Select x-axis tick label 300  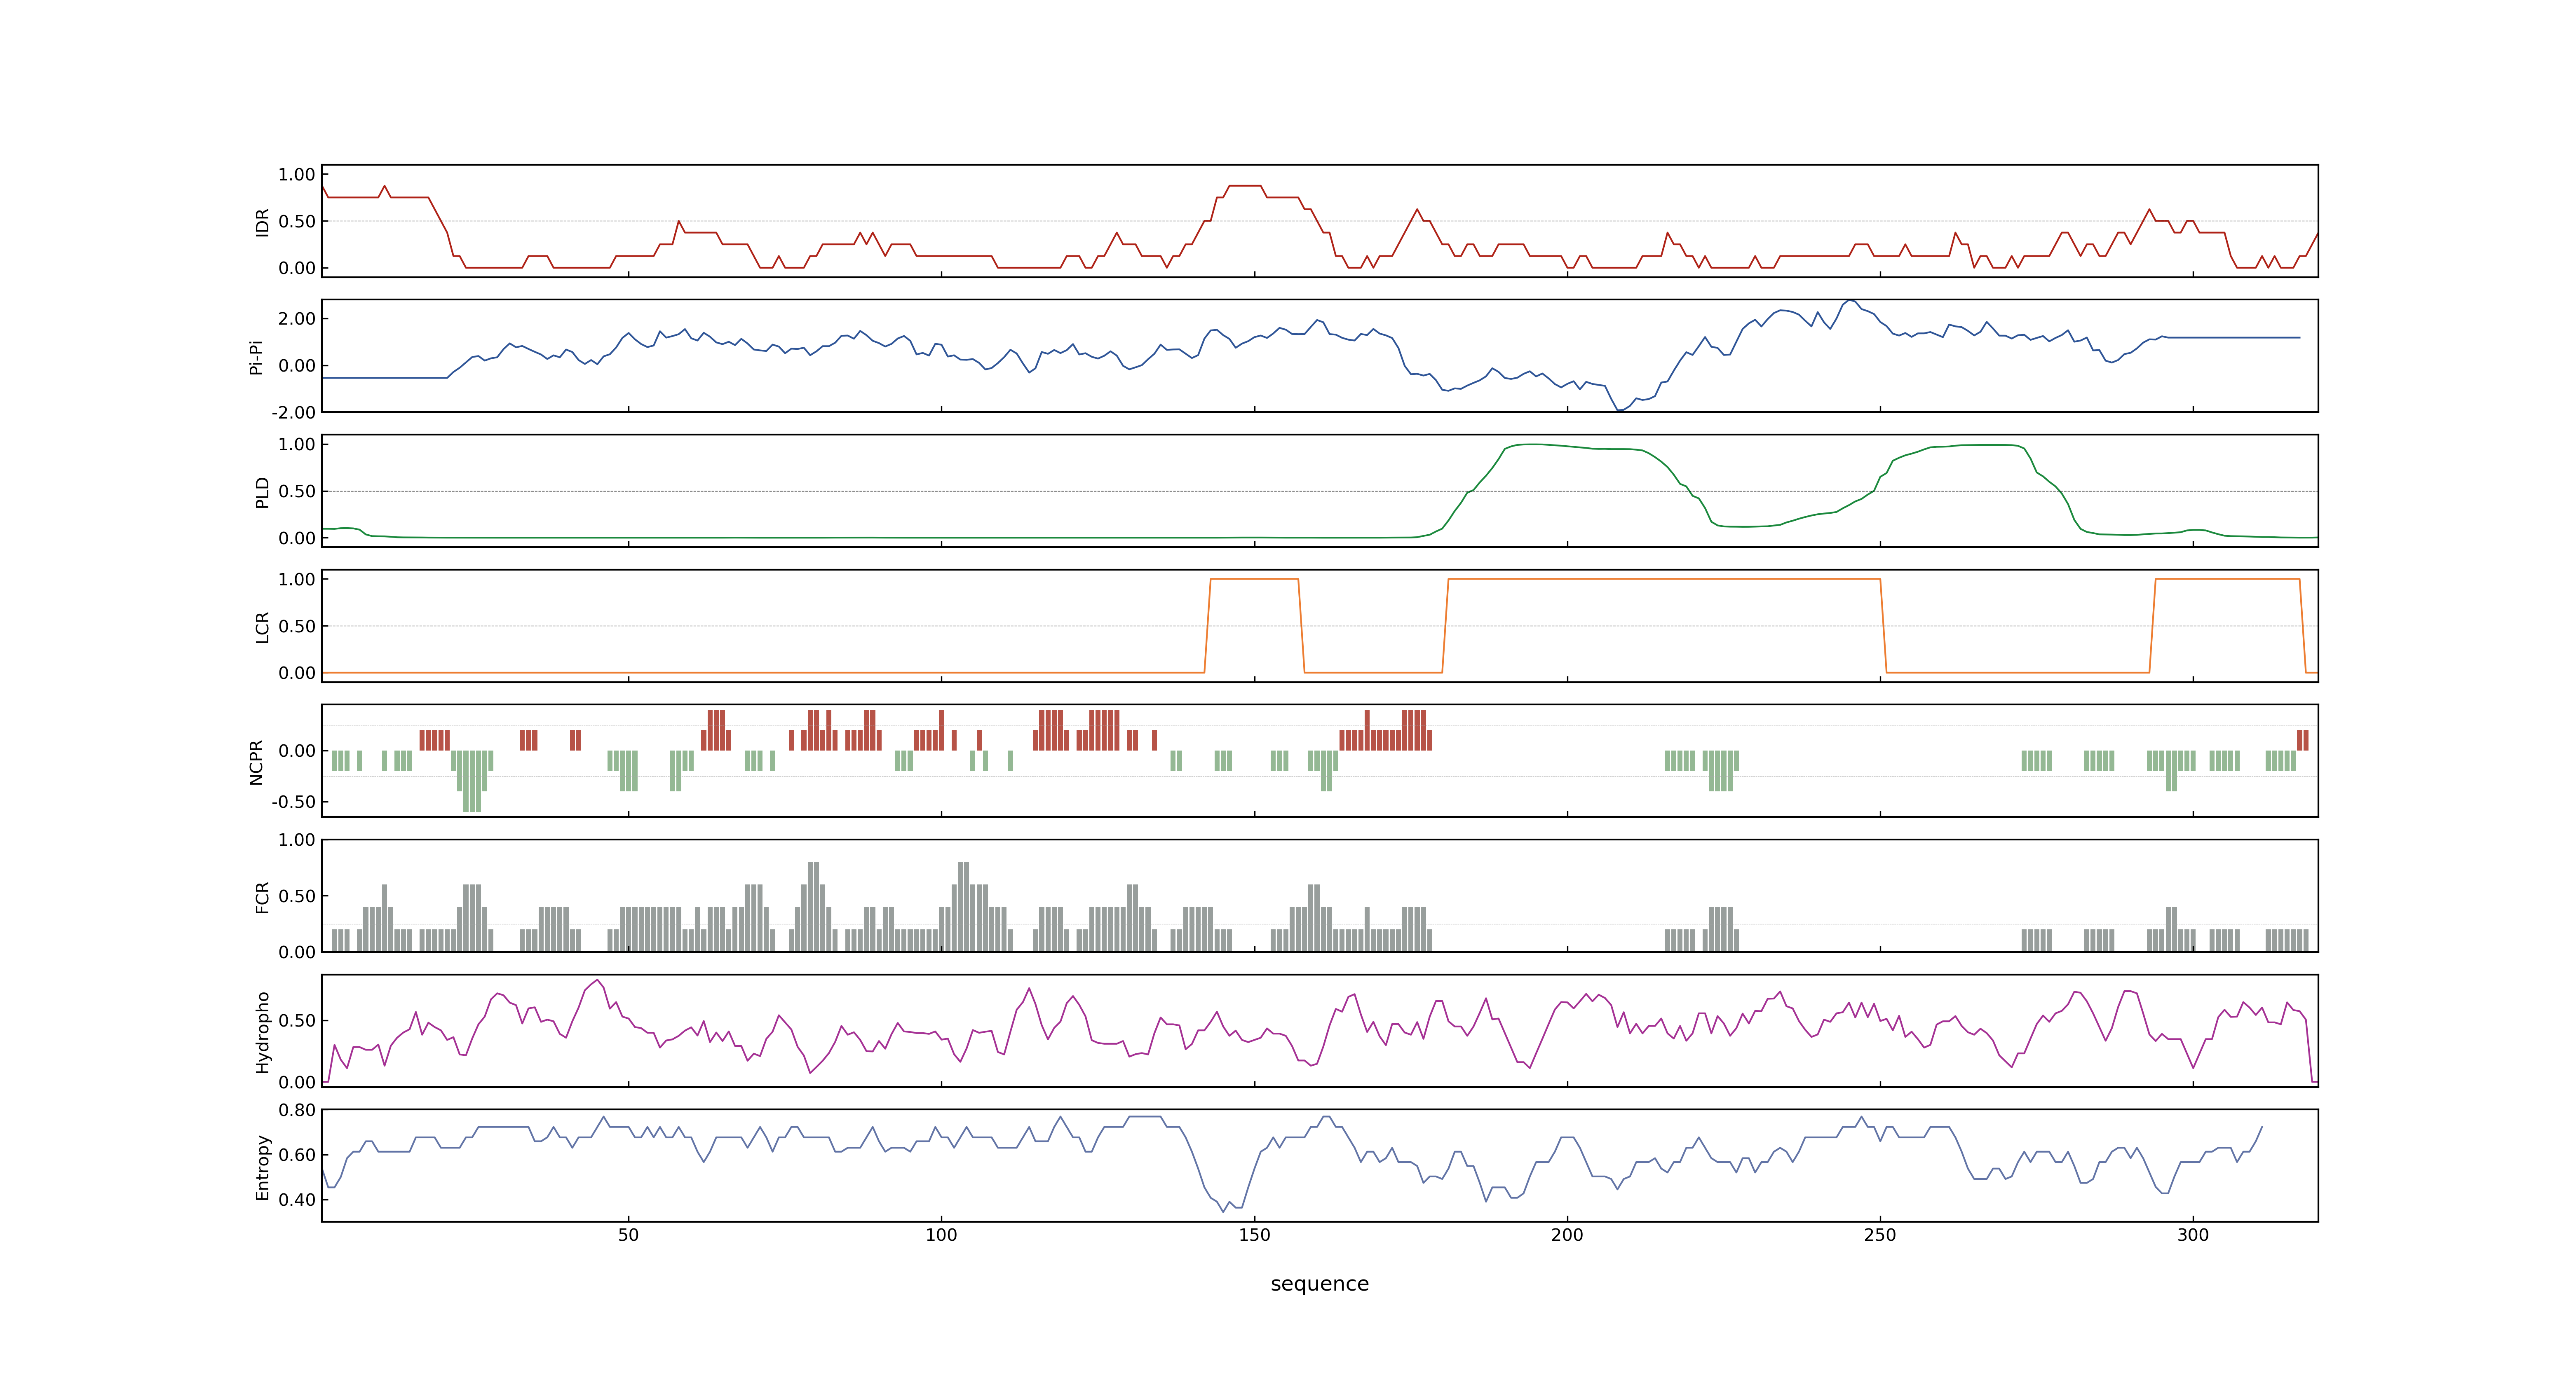click(2193, 1235)
